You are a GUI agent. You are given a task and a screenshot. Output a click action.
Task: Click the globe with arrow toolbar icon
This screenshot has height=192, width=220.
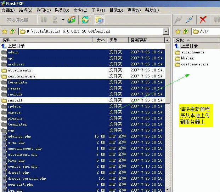click(72, 19)
